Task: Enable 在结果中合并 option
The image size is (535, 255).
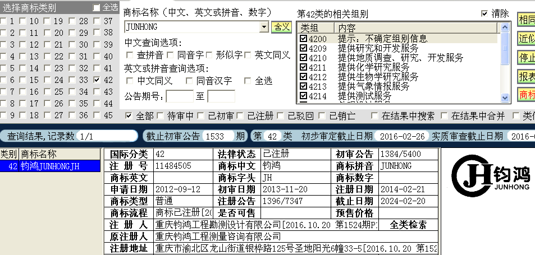Action: [x=444, y=116]
